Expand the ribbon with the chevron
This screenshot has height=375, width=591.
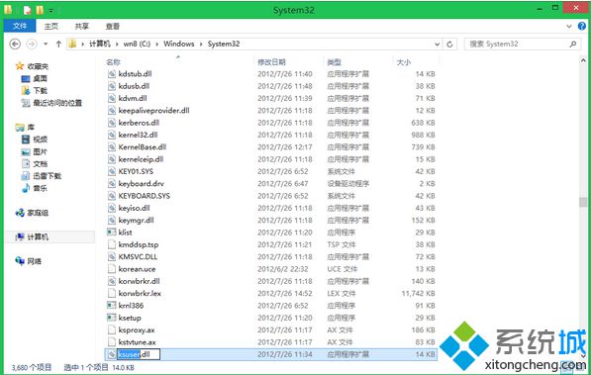tap(569, 27)
